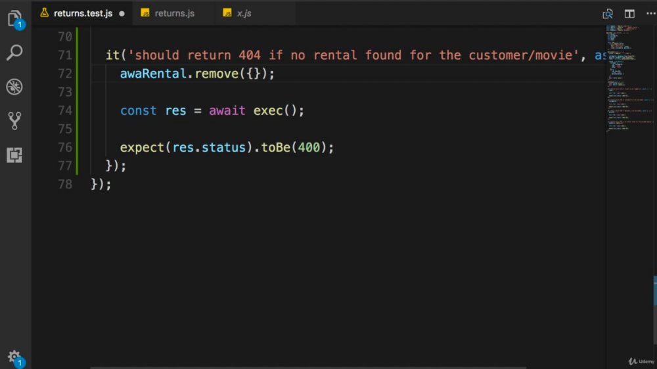Click unsaved dot on returns.test.js tab
Image resolution: width=657 pixels, height=369 pixels.
[x=122, y=14]
